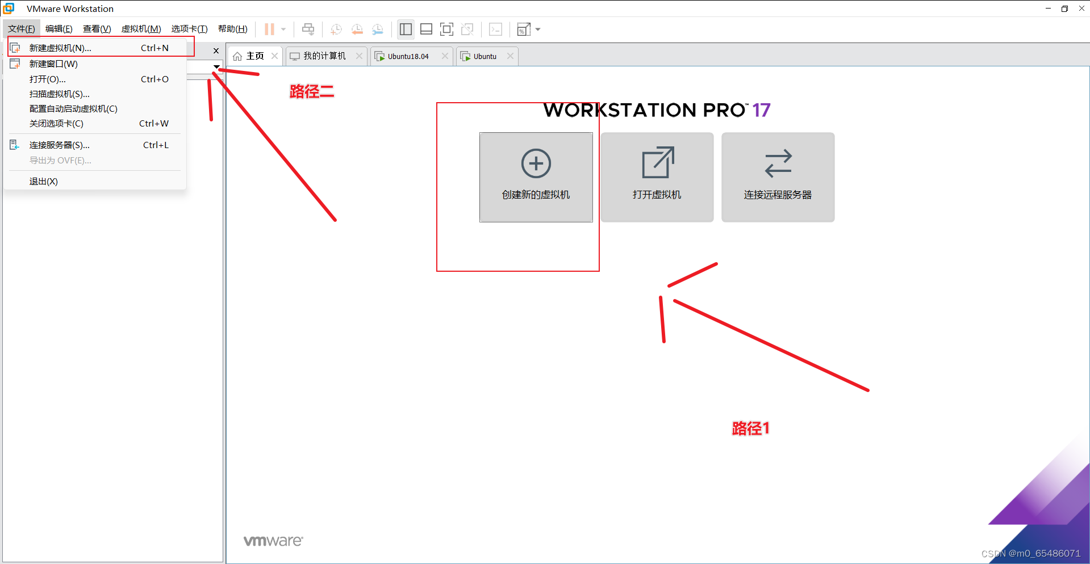1090x564 pixels.
Task: Select the 连接远程服务器 tile
Action: coord(778,177)
